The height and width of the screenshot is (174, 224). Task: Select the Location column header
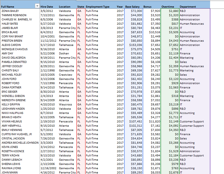point(65,7)
